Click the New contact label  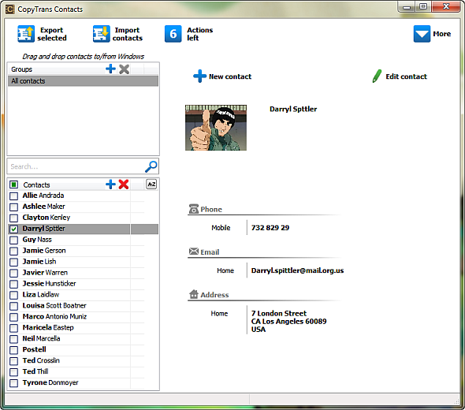(x=230, y=76)
